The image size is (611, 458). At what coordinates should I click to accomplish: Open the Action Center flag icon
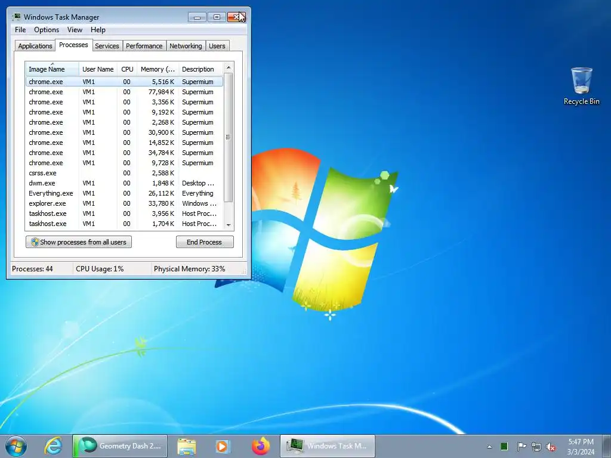[x=521, y=446]
